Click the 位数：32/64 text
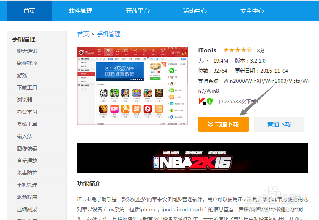 tap(213, 71)
